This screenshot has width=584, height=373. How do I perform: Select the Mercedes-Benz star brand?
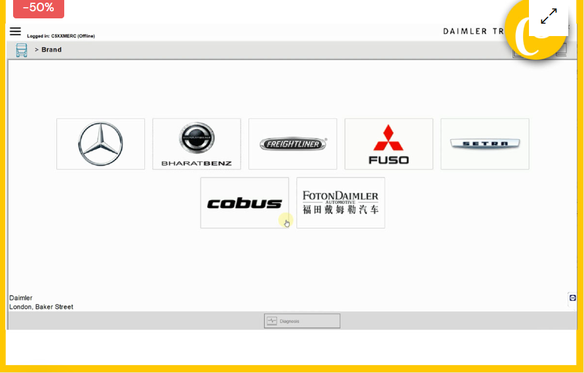pyautogui.click(x=100, y=144)
